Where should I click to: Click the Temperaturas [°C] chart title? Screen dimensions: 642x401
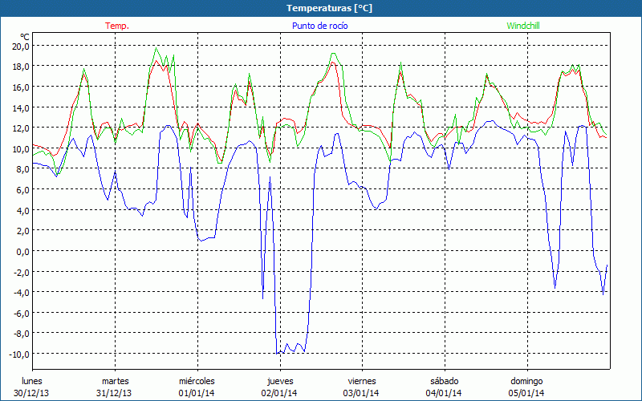click(x=329, y=8)
